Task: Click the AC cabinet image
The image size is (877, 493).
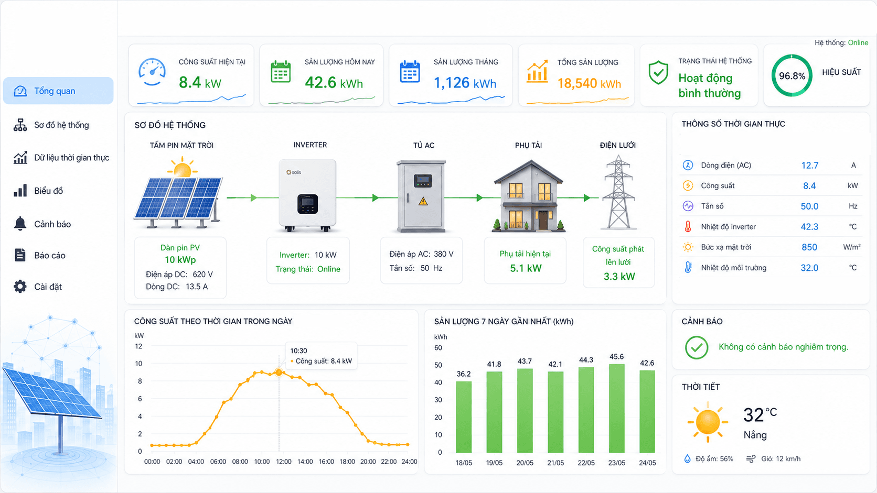Action: (x=421, y=196)
